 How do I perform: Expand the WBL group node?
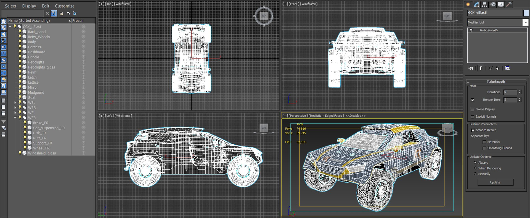tap(15, 103)
